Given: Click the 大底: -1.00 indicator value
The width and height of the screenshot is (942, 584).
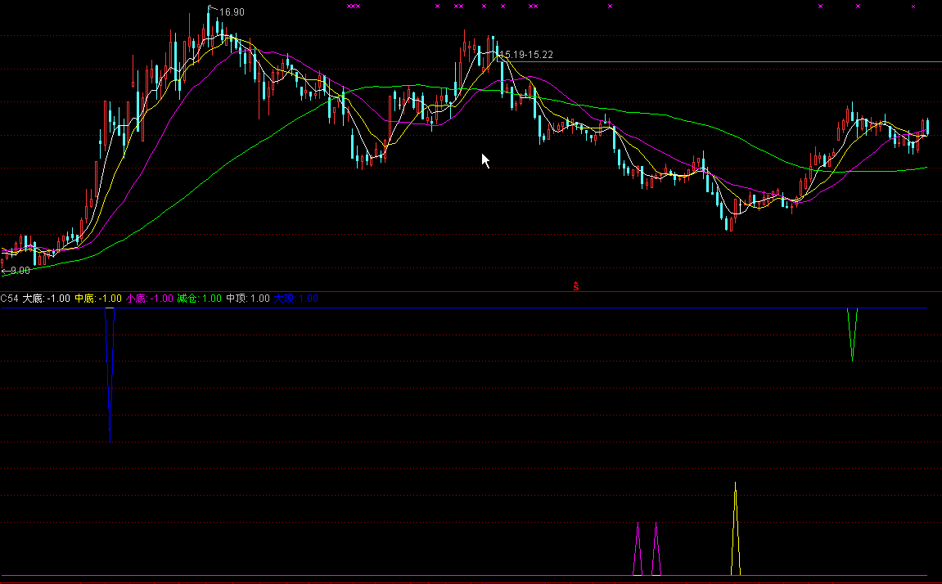Looking at the screenshot, I should coord(47,299).
